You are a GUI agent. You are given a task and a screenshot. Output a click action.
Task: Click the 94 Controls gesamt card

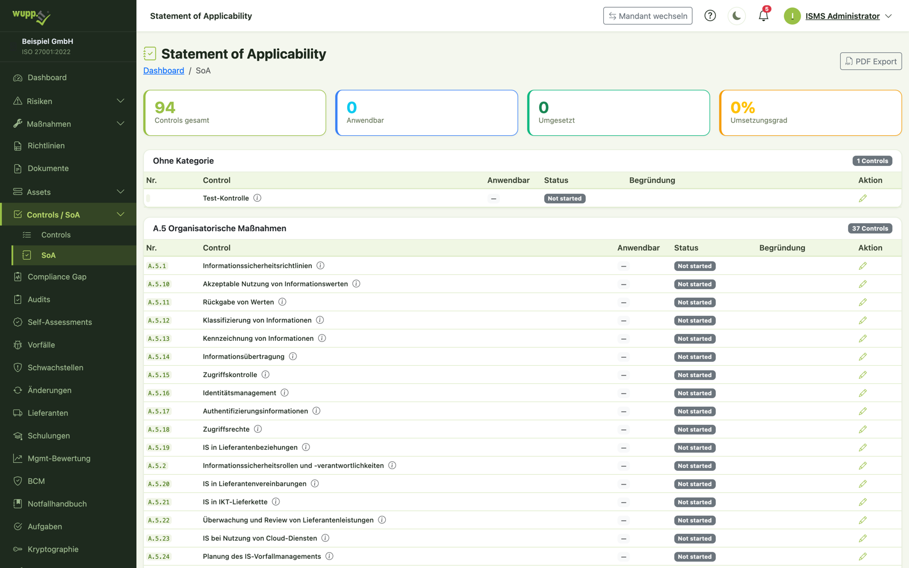235,113
